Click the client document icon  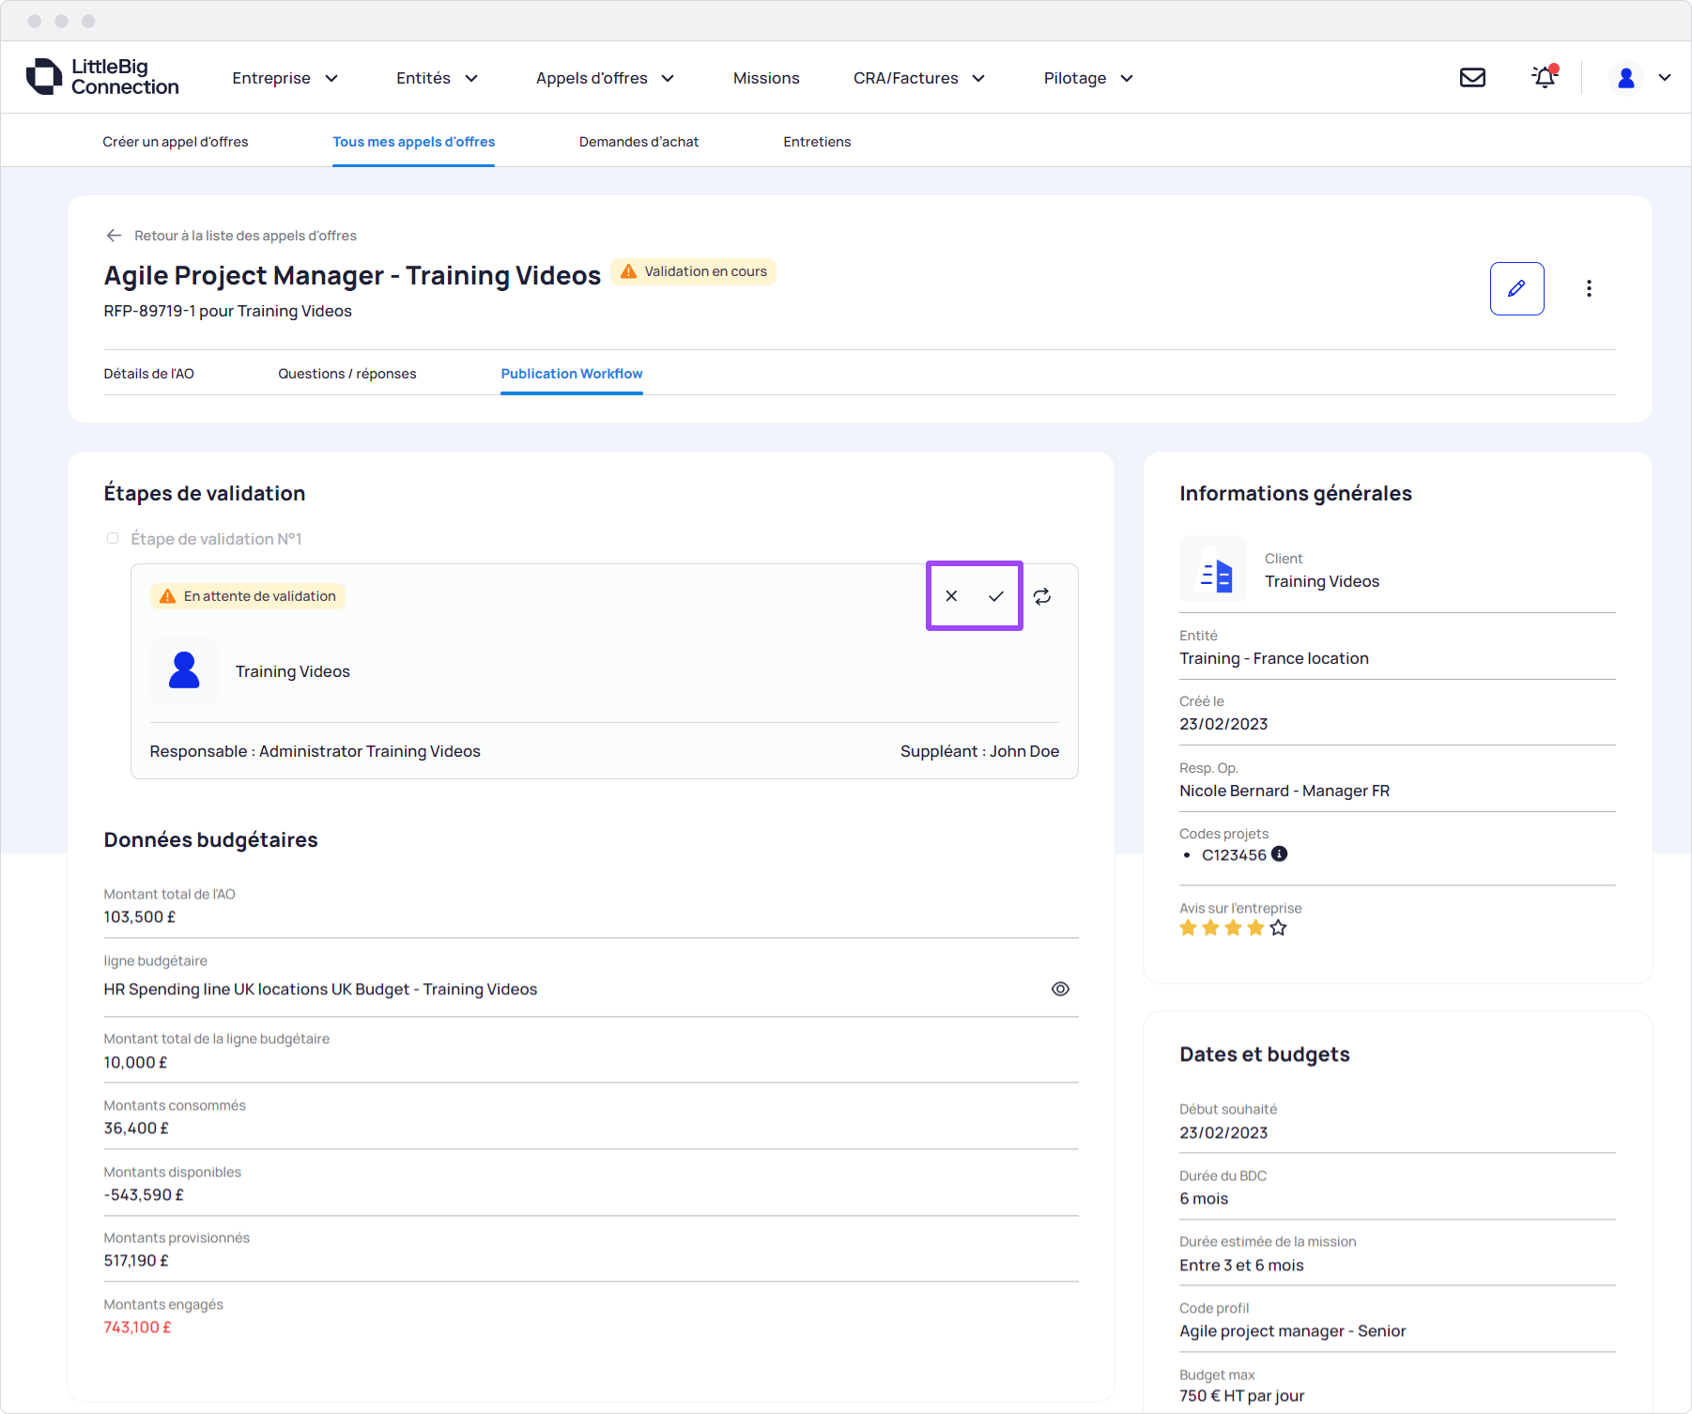[1213, 570]
